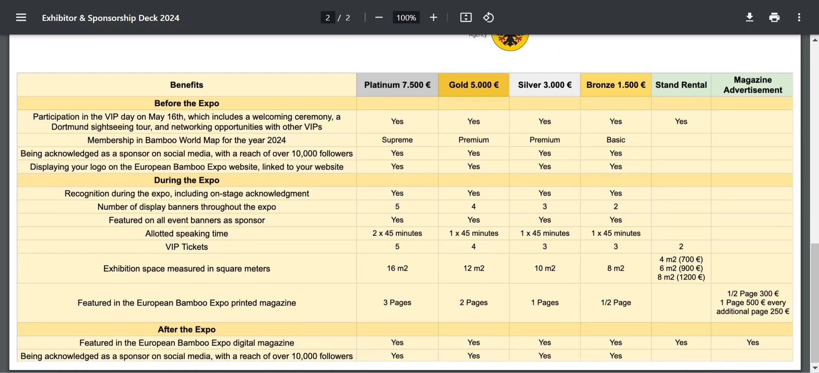Click the 100% zoom level field
819x373 pixels.
point(406,17)
